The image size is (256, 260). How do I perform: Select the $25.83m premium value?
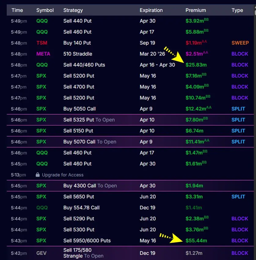[x=196, y=65]
